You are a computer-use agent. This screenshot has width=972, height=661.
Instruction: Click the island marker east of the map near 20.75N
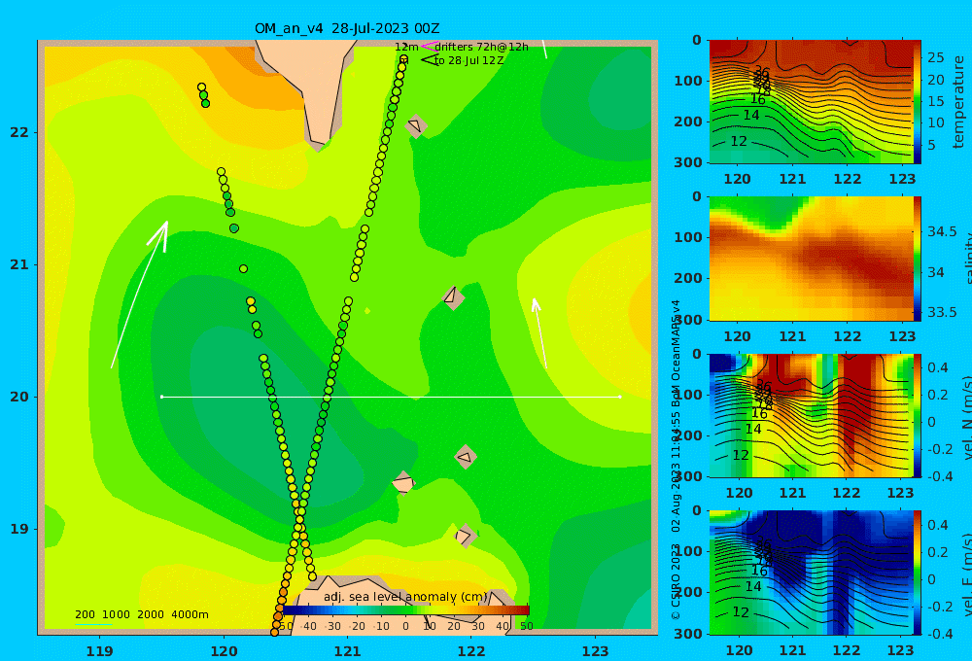[453, 297]
